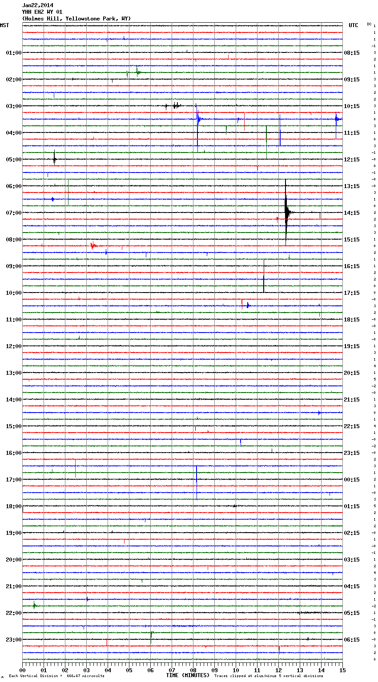This screenshot has width=378, height=682.
Task: Select the 23:00 MST time label
Action: tap(14, 640)
